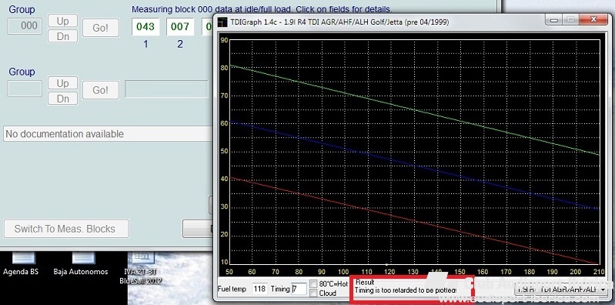
Task: Click the Timing input field
Action: pos(299,289)
